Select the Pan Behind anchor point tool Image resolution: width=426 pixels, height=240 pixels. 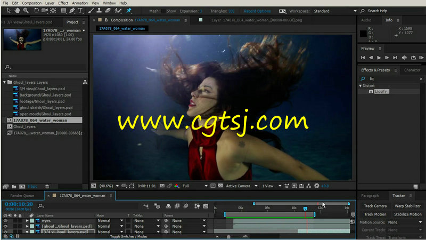point(53,11)
